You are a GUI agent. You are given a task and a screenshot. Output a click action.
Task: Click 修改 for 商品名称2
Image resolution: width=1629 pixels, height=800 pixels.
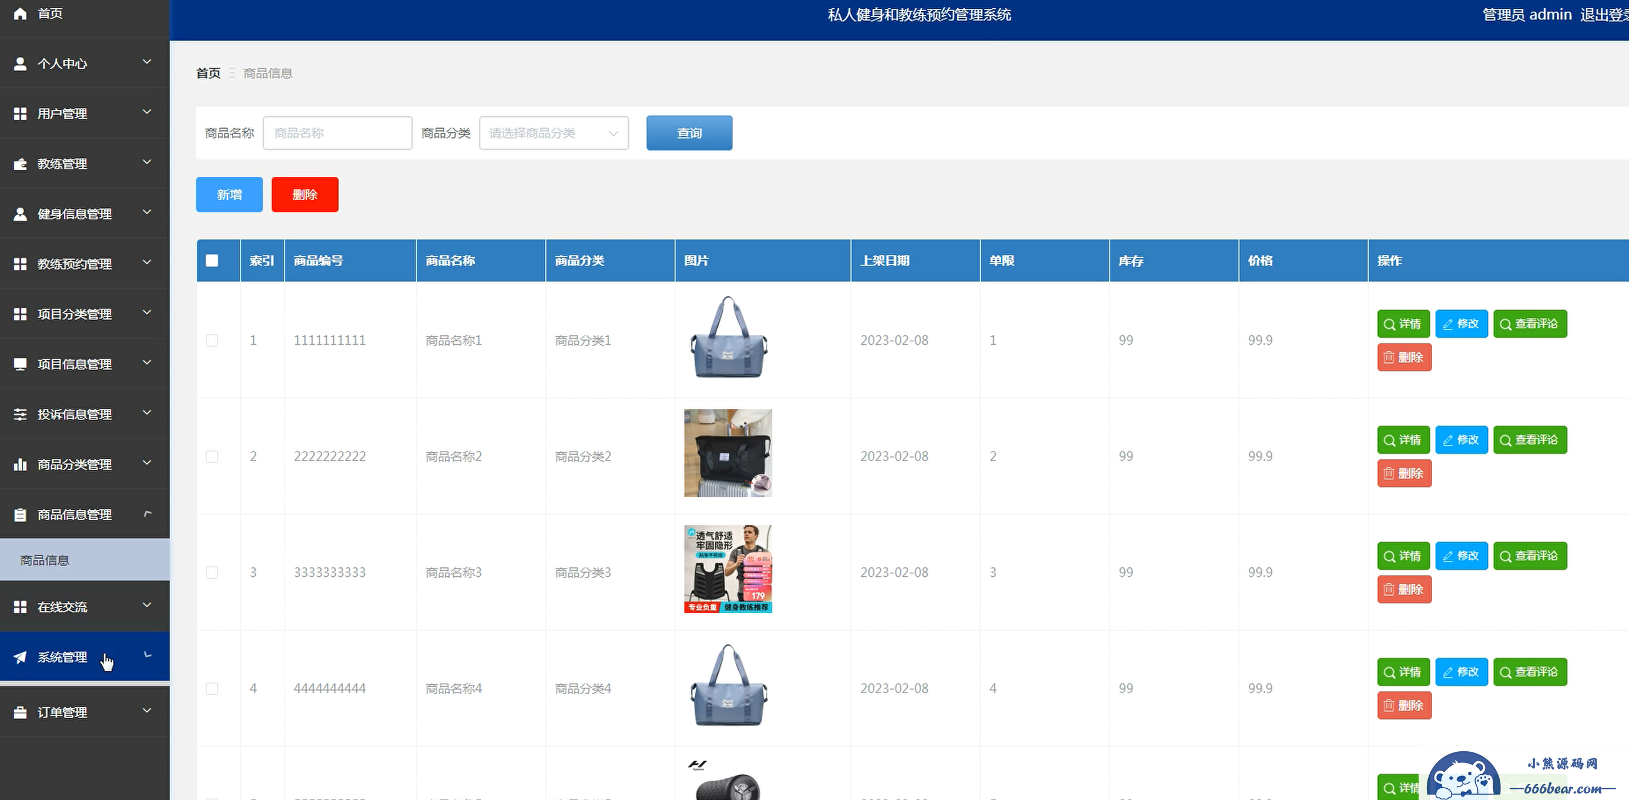1462,440
